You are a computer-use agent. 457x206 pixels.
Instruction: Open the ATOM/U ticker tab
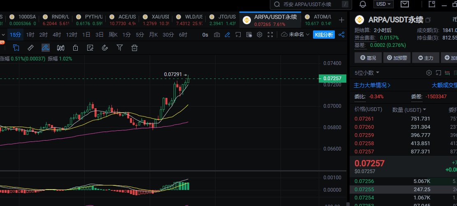point(318,20)
